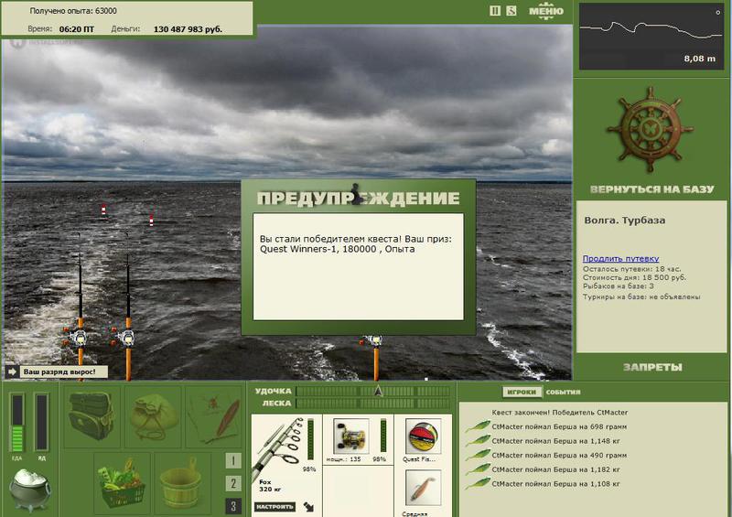The width and height of the screenshot is (732, 517).
Task: Select the soft lure bait thumbnail
Action: tap(424, 488)
